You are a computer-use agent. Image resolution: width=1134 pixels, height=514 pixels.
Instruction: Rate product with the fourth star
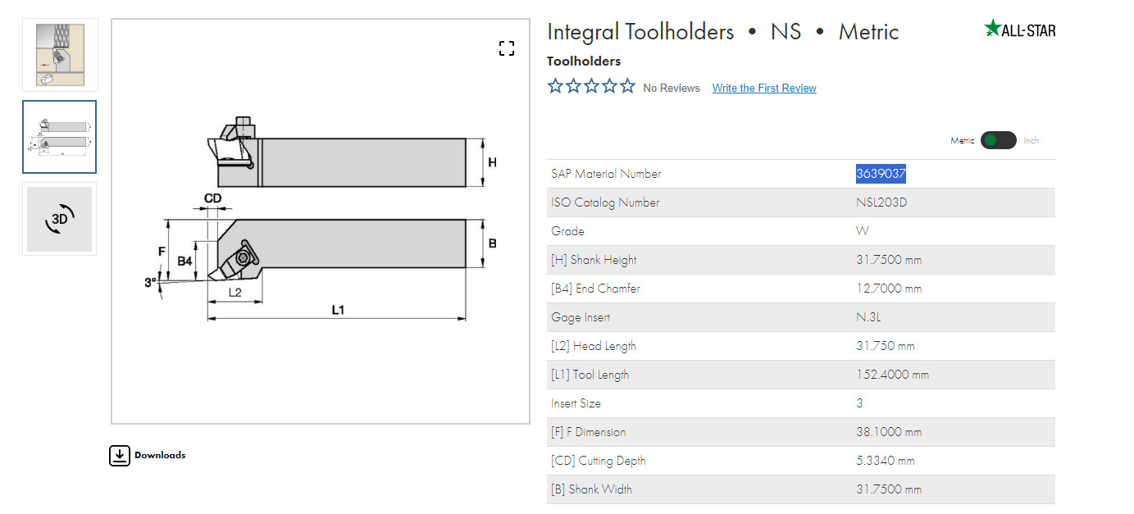610,86
